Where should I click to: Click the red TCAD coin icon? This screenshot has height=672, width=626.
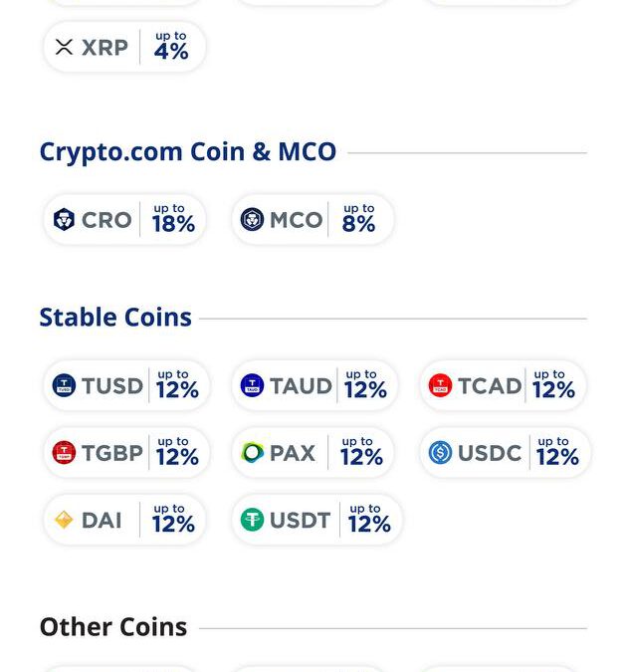pyautogui.click(x=440, y=386)
